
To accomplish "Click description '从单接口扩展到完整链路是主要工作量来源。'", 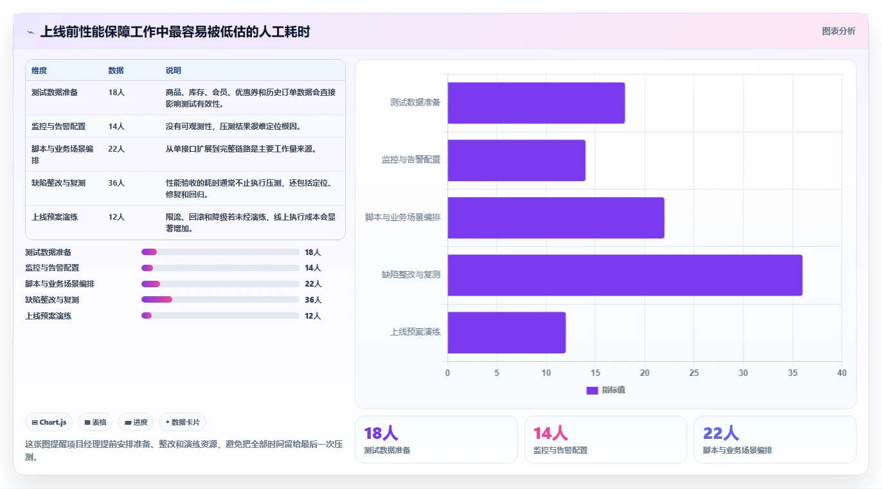I will pos(241,149).
